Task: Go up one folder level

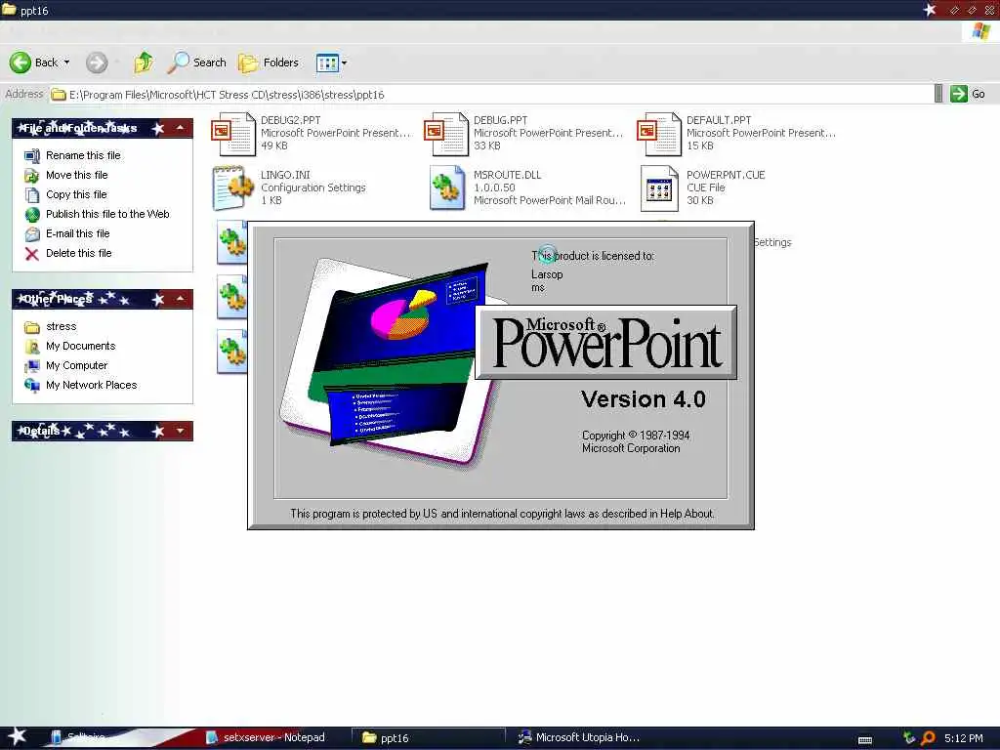Action: (x=144, y=62)
